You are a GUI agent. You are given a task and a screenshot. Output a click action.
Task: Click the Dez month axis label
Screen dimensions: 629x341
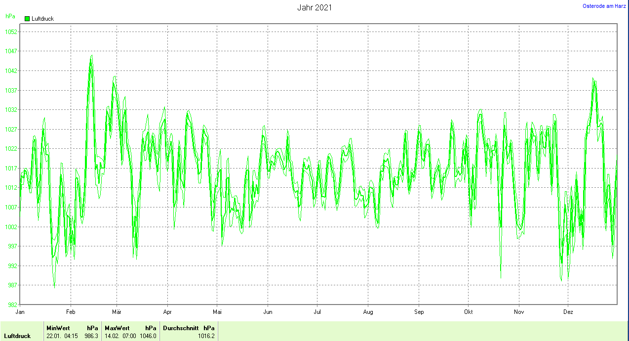pyautogui.click(x=568, y=312)
